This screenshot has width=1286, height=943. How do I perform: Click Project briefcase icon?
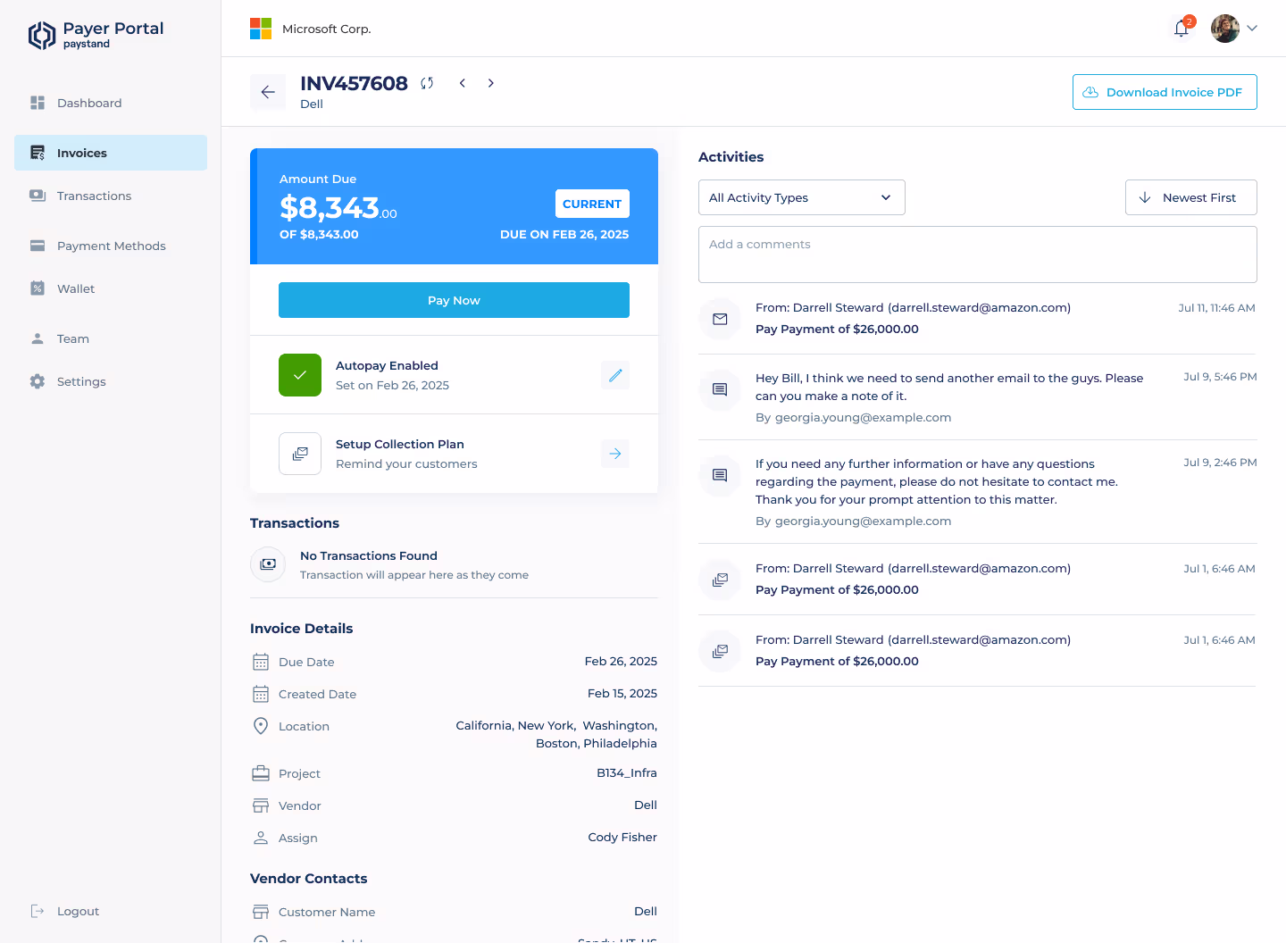point(261,773)
